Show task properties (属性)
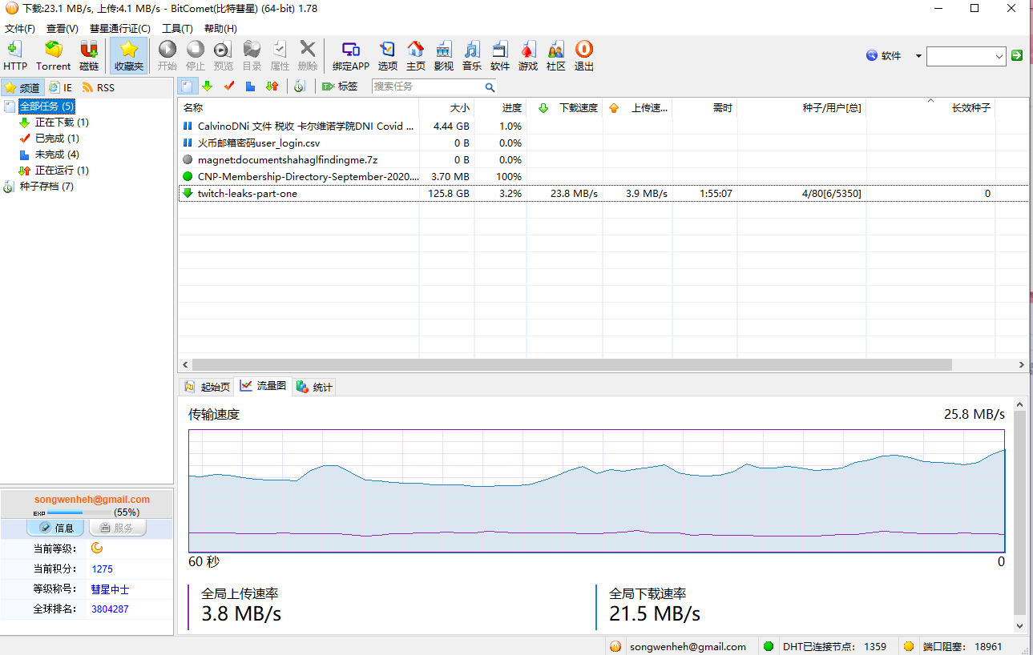The height and width of the screenshot is (655, 1033). 280,56
